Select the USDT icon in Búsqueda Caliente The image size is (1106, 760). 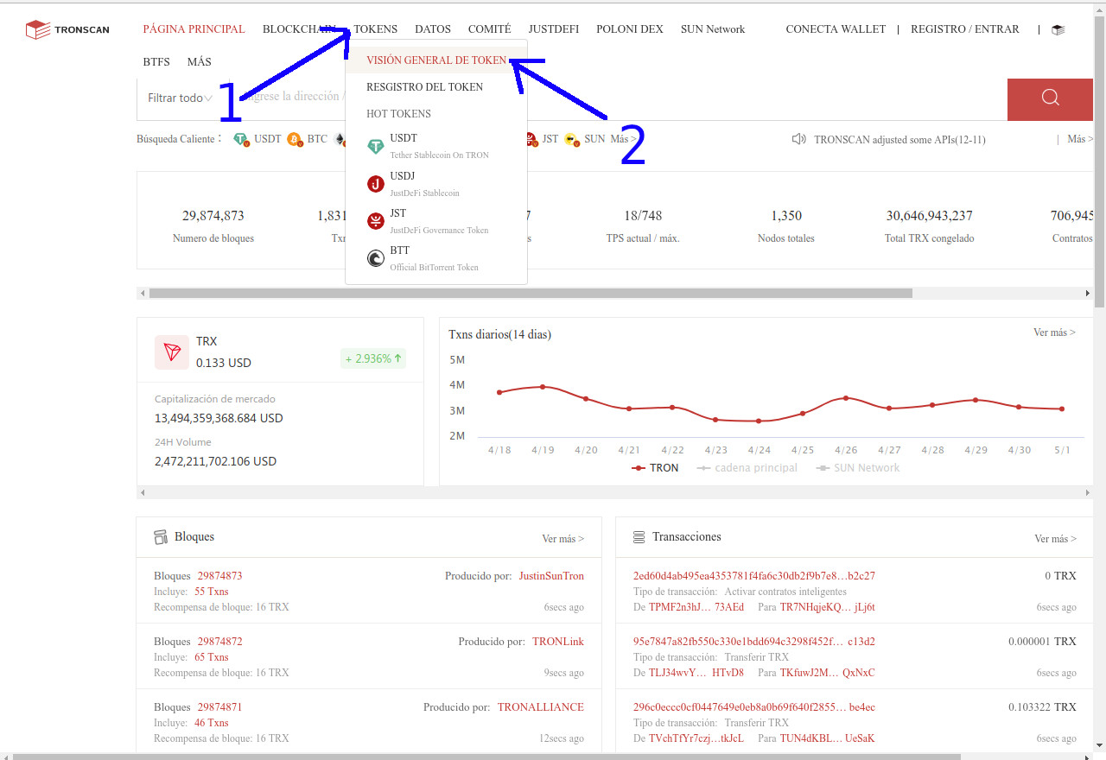point(241,139)
